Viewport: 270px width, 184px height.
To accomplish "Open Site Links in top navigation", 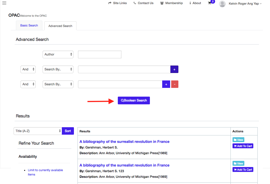I will 118,3.
